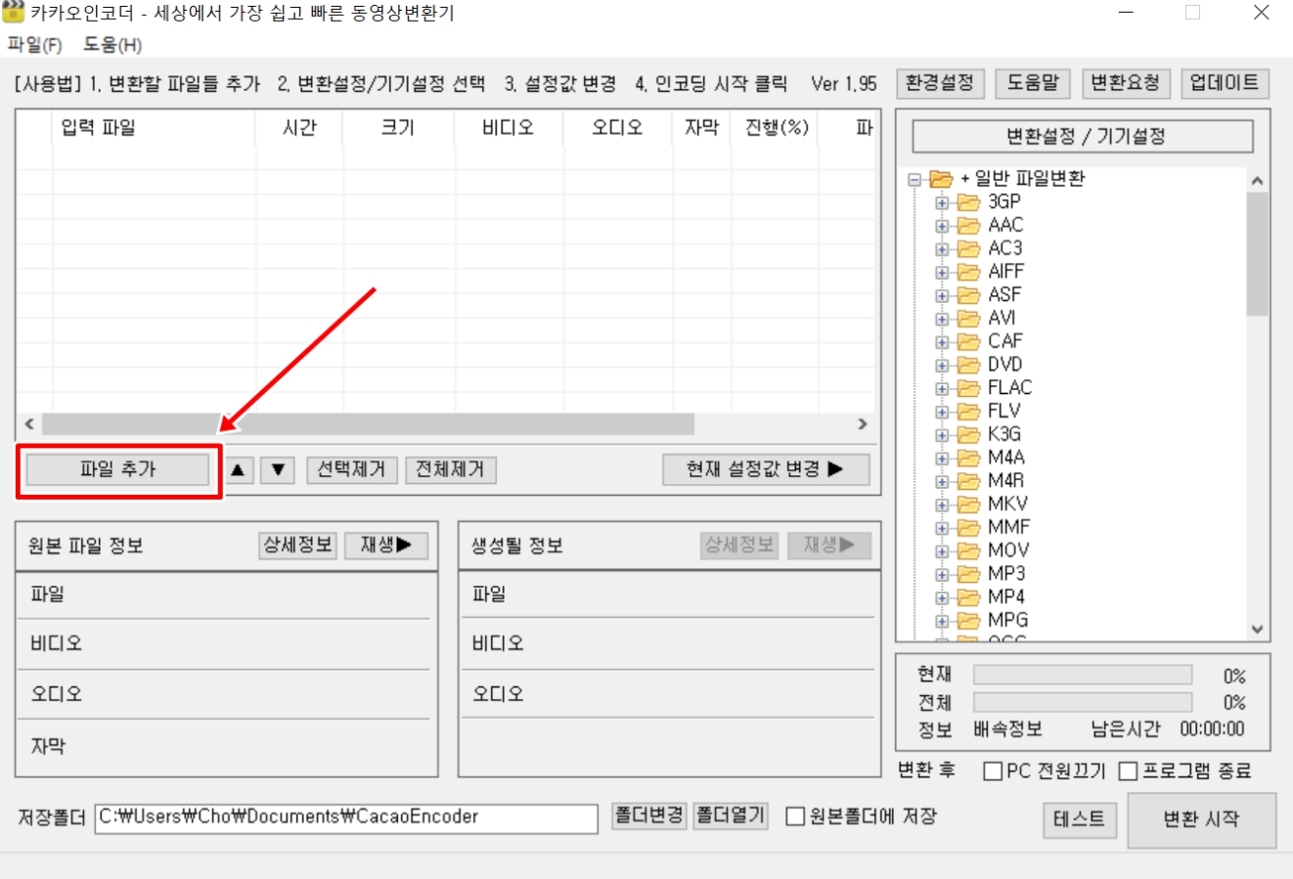Screen dimensions: 1293x879
Task: Expand the MOV tree node
Action: coord(941,551)
